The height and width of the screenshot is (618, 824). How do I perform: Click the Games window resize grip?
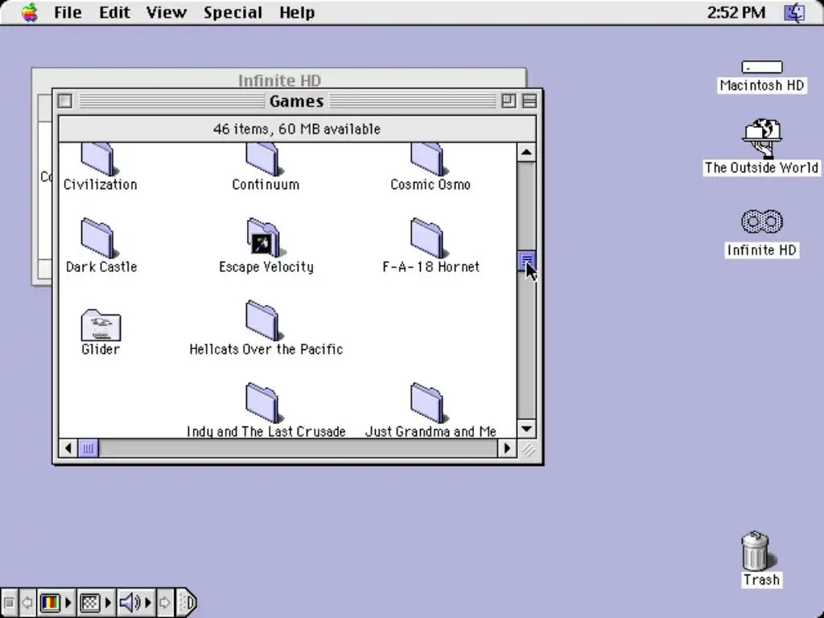527,449
